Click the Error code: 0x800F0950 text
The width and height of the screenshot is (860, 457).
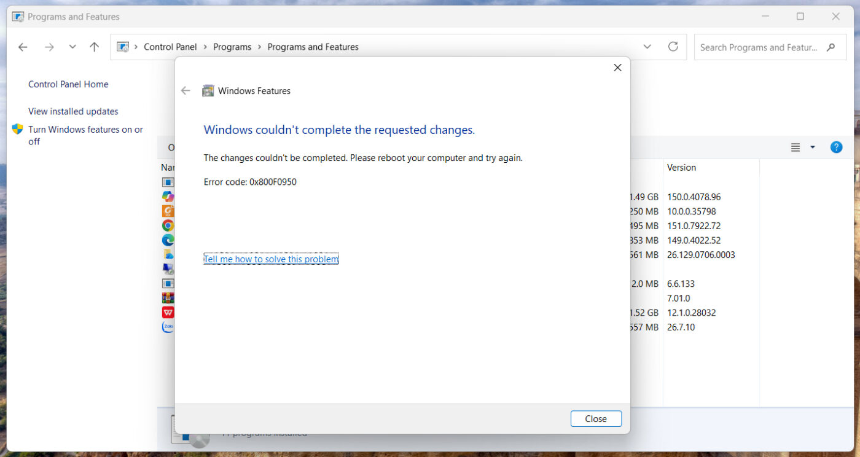pyautogui.click(x=250, y=182)
